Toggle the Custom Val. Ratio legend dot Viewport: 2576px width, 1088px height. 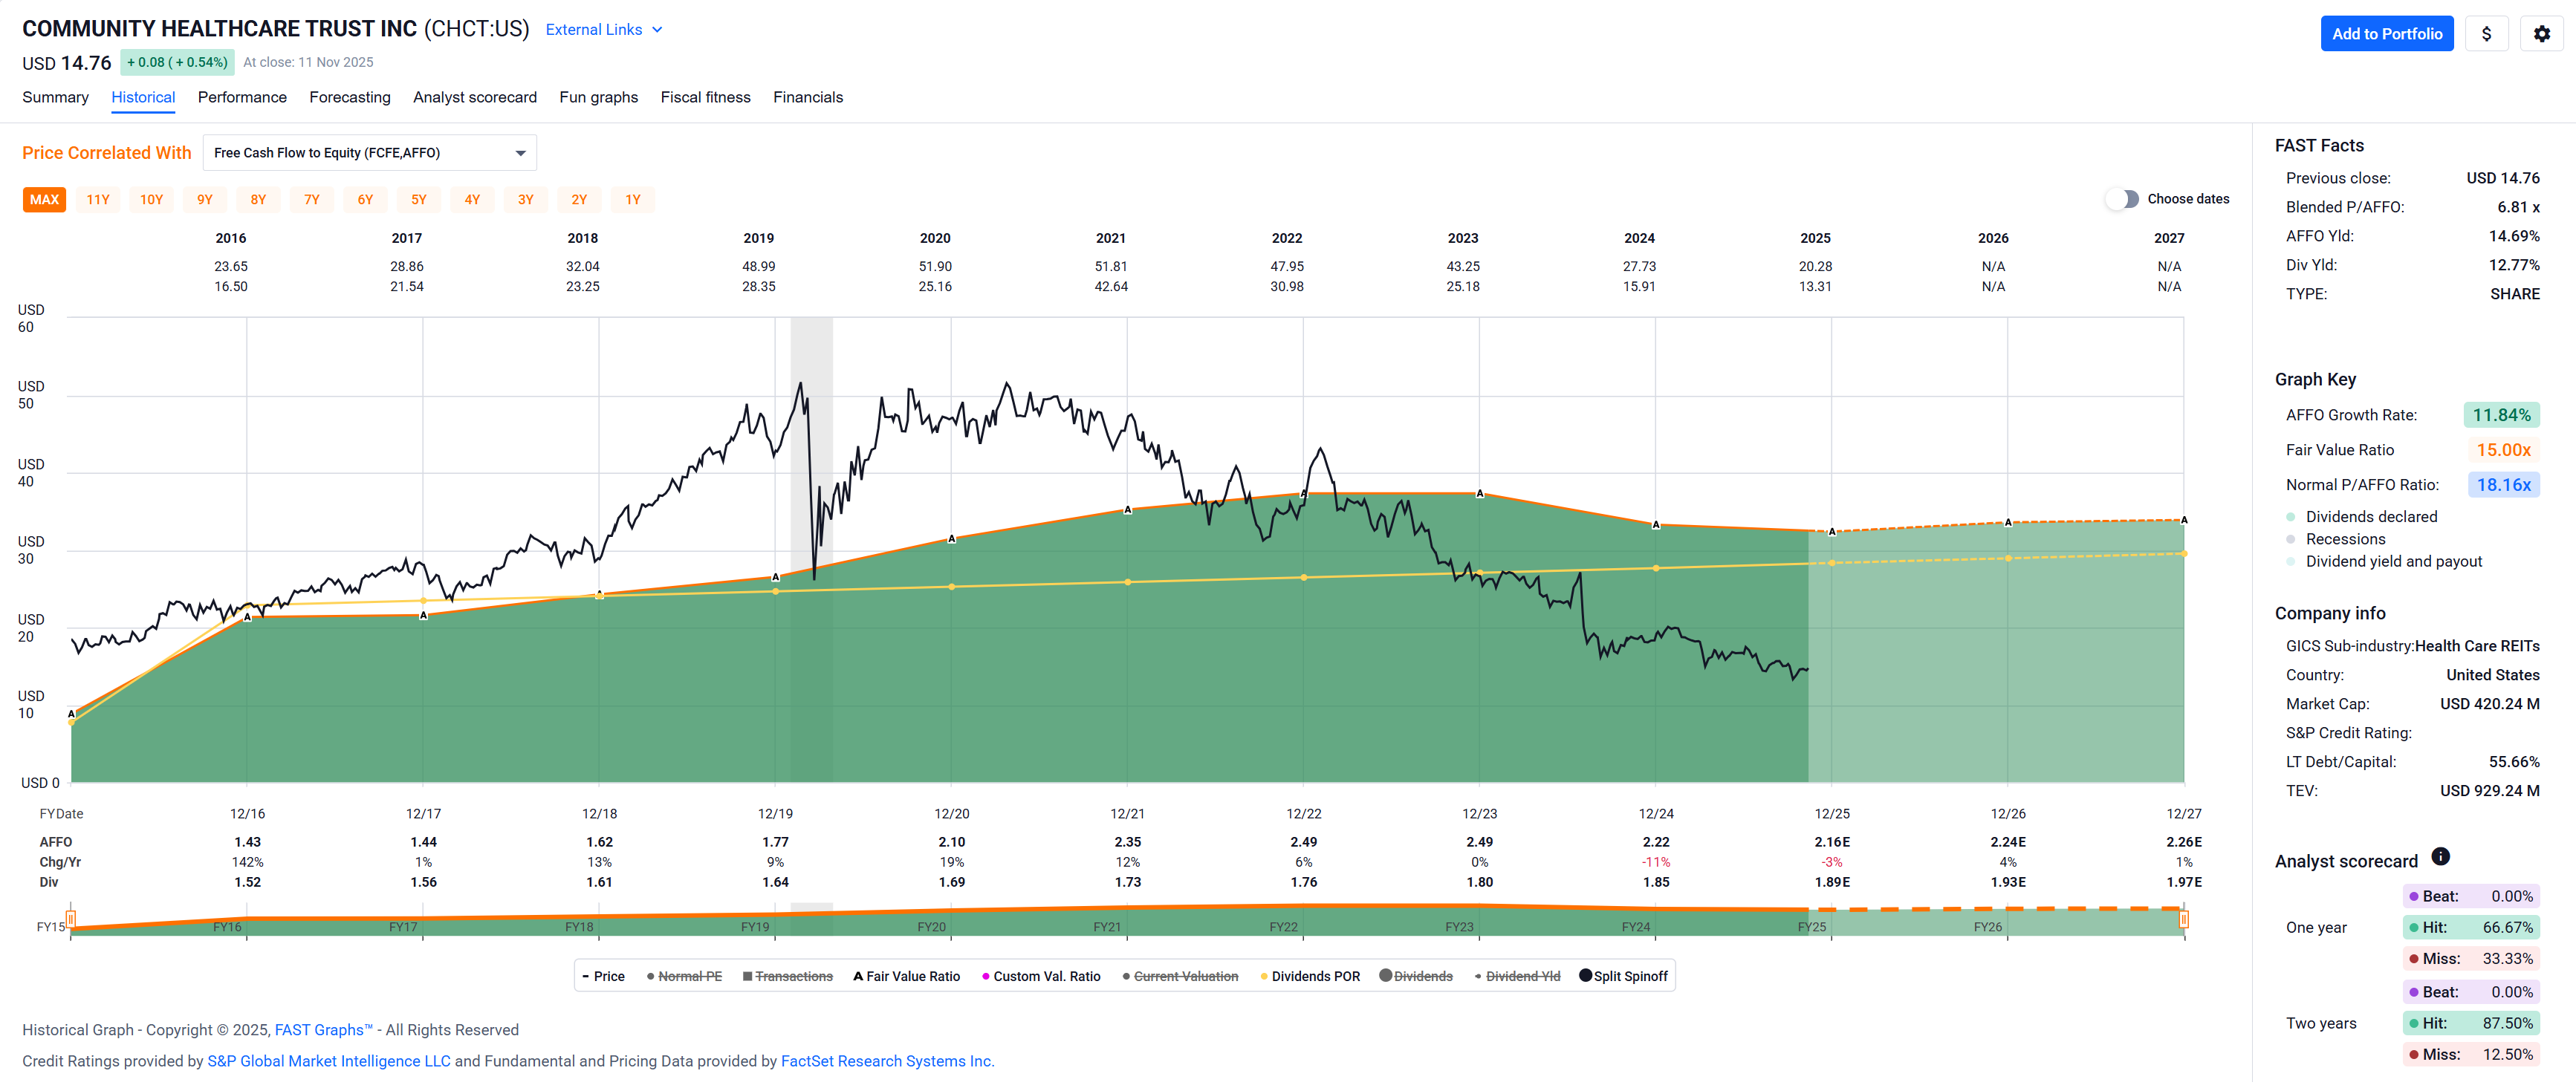pyautogui.click(x=986, y=976)
